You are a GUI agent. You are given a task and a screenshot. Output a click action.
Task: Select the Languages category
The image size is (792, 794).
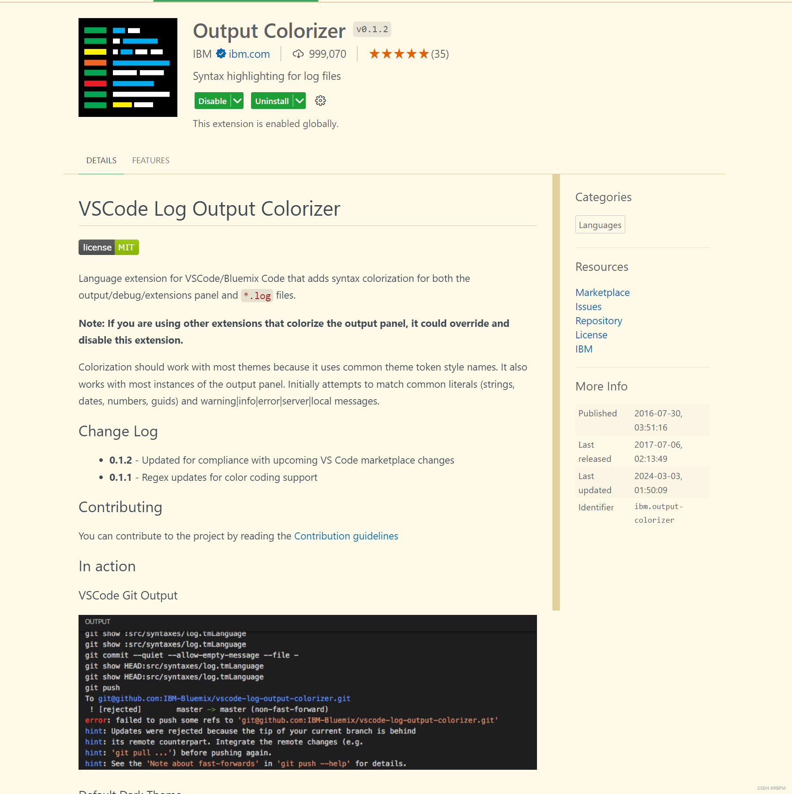point(600,225)
